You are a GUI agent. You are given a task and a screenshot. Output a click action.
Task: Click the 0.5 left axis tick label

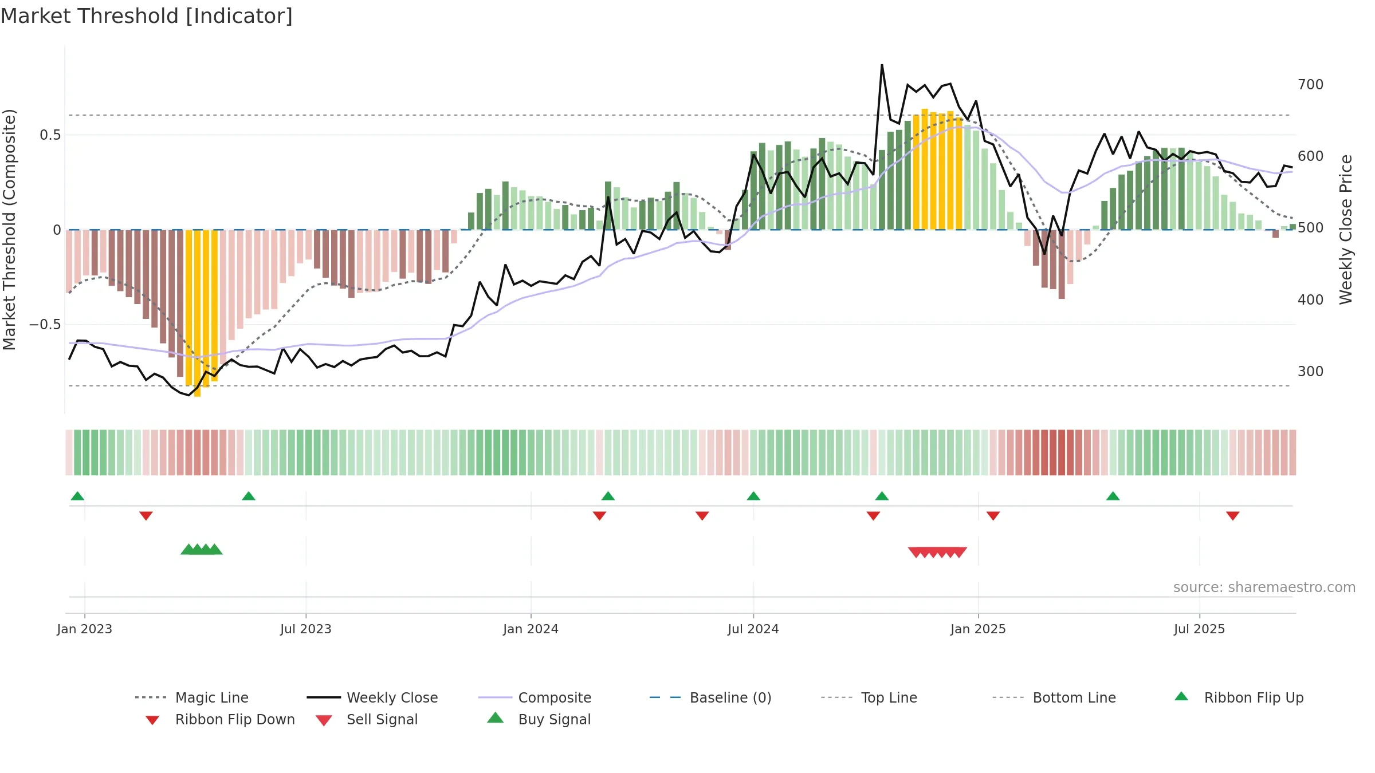[50, 135]
